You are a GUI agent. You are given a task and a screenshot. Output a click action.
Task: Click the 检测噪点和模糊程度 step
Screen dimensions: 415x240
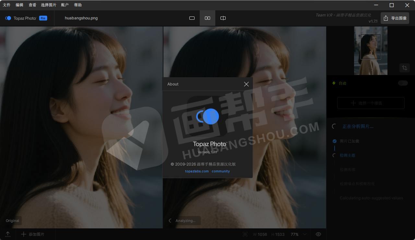[x=357, y=184]
